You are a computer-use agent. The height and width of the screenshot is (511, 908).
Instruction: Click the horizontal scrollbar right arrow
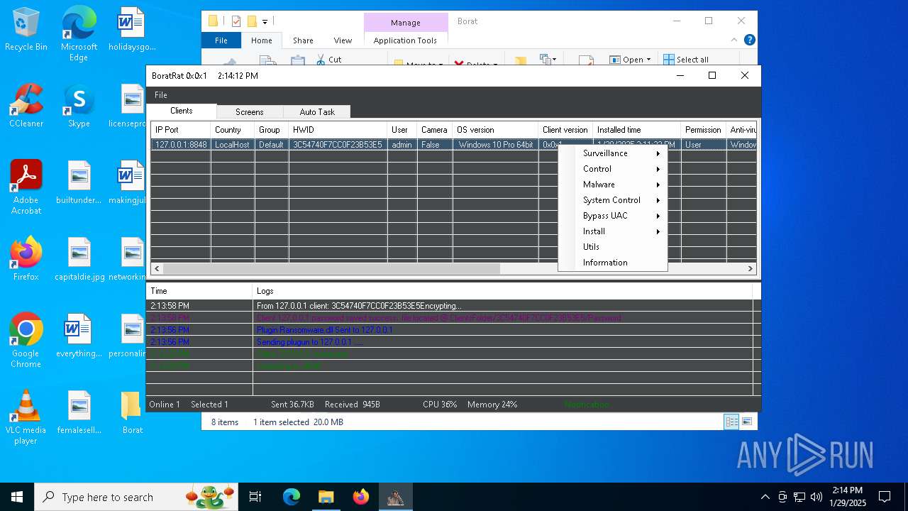(750, 269)
